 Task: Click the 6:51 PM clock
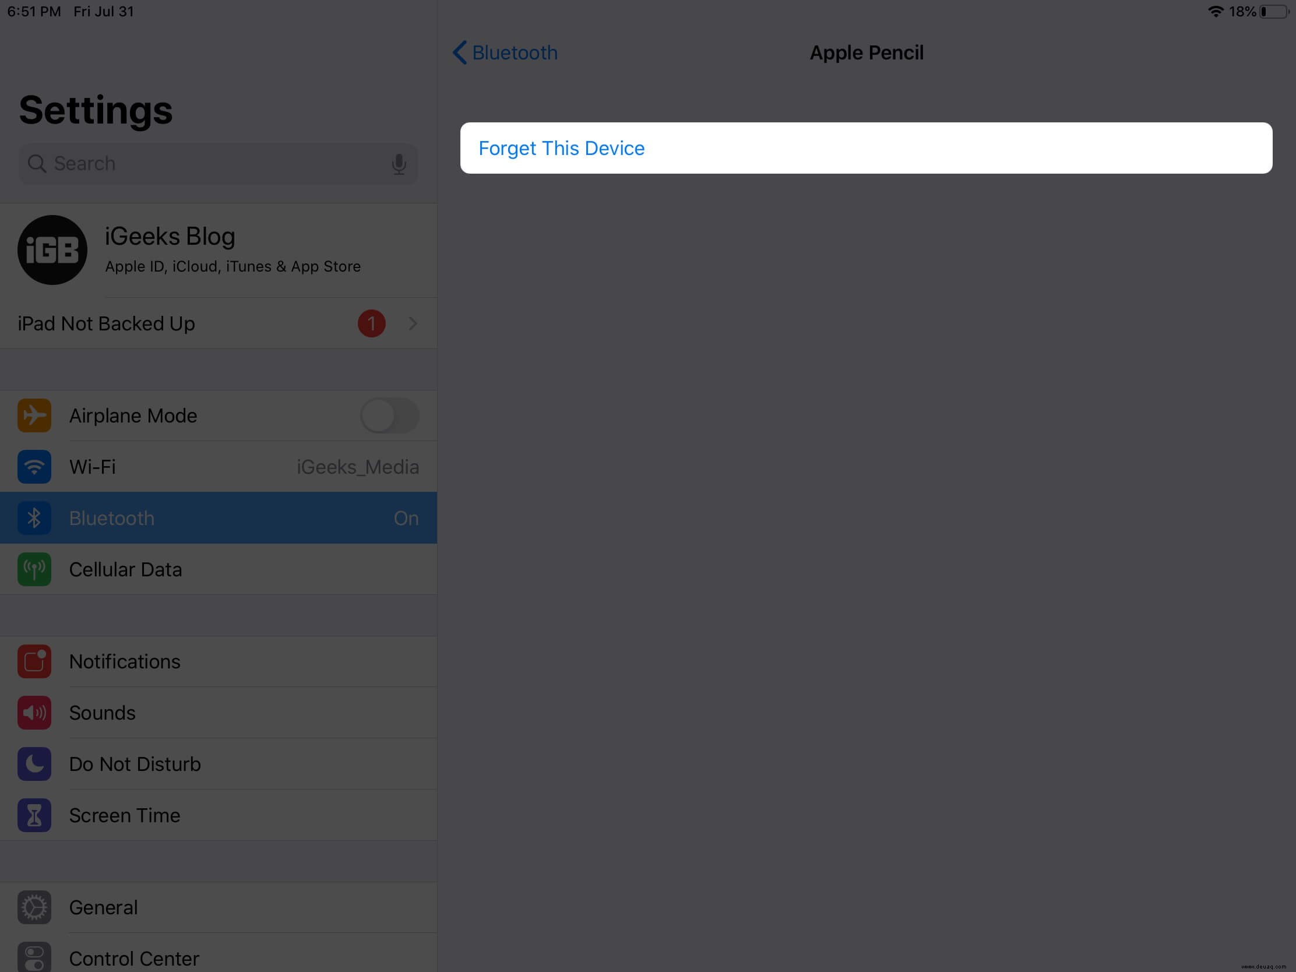pos(34,12)
